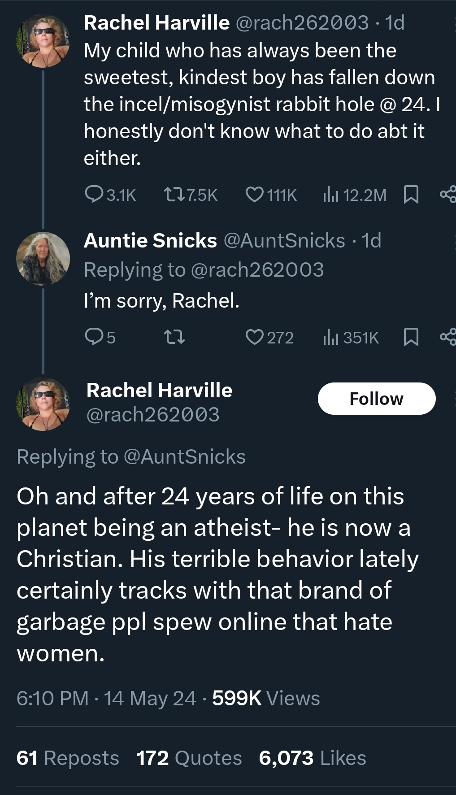Screen dimensions: 456x795
Task: View the 61 Reposts list
Action: [68, 758]
